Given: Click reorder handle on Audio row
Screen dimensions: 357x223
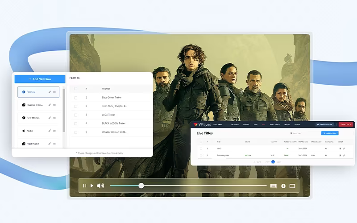Looking at the screenshot, I should (x=54, y=131).
